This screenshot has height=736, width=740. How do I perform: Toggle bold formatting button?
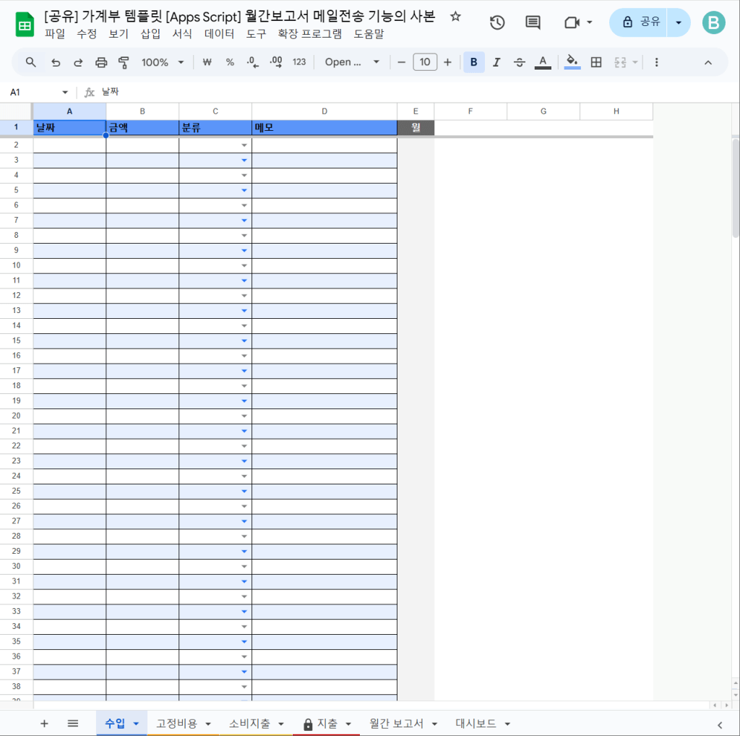pos(473,62)
